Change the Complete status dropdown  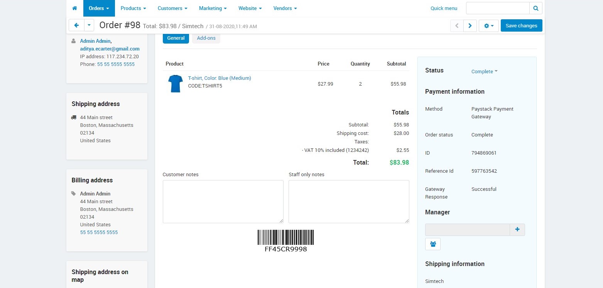click(484, 71)
